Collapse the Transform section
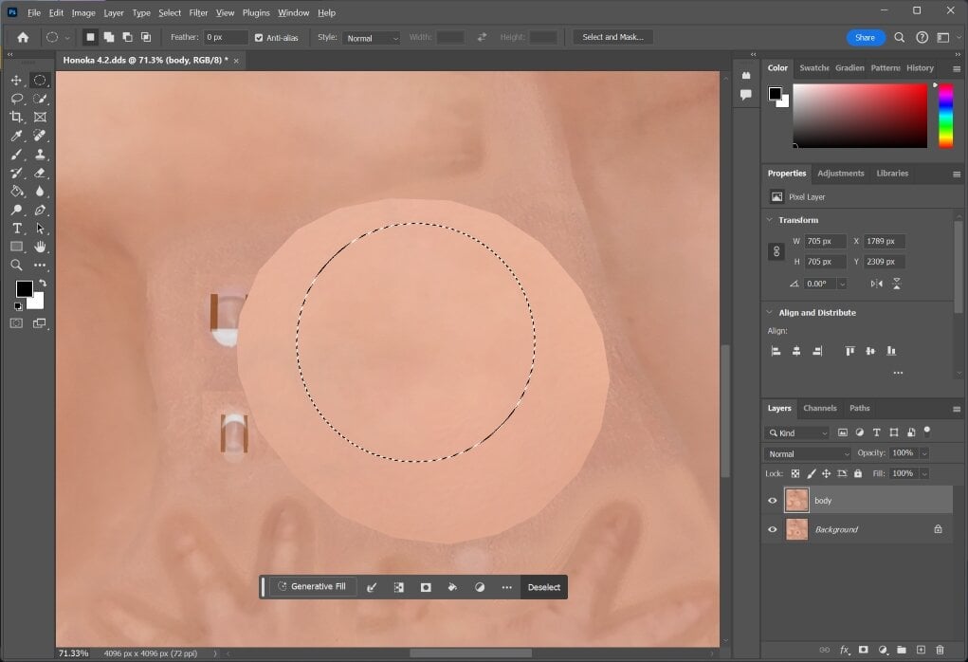The width and height of the screenshot is (968, 662). (x=769, y=220)
